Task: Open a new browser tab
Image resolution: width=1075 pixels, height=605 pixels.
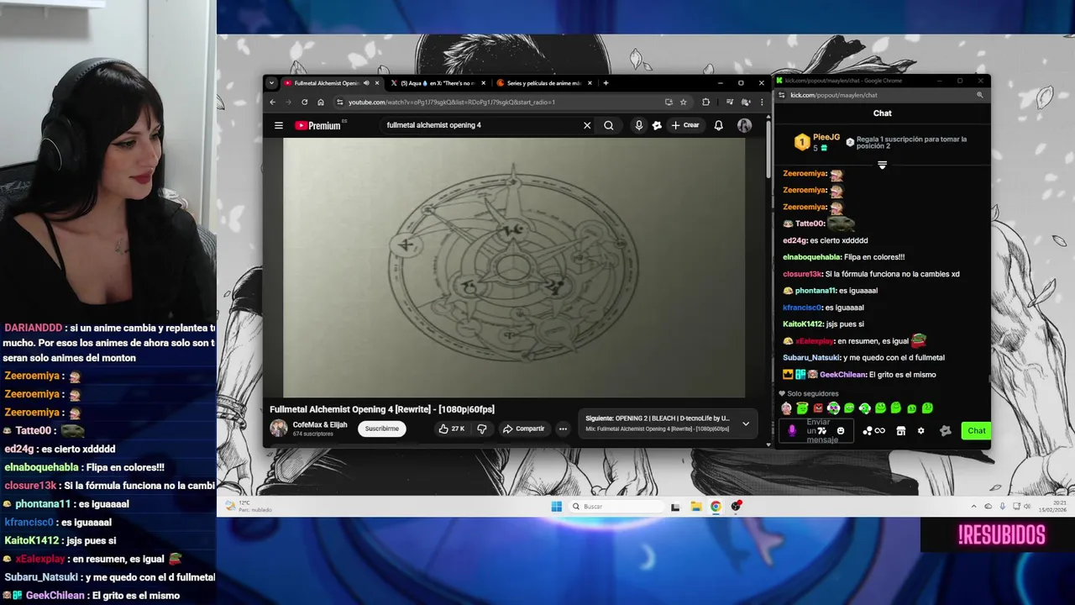Action: pos(606,83)
